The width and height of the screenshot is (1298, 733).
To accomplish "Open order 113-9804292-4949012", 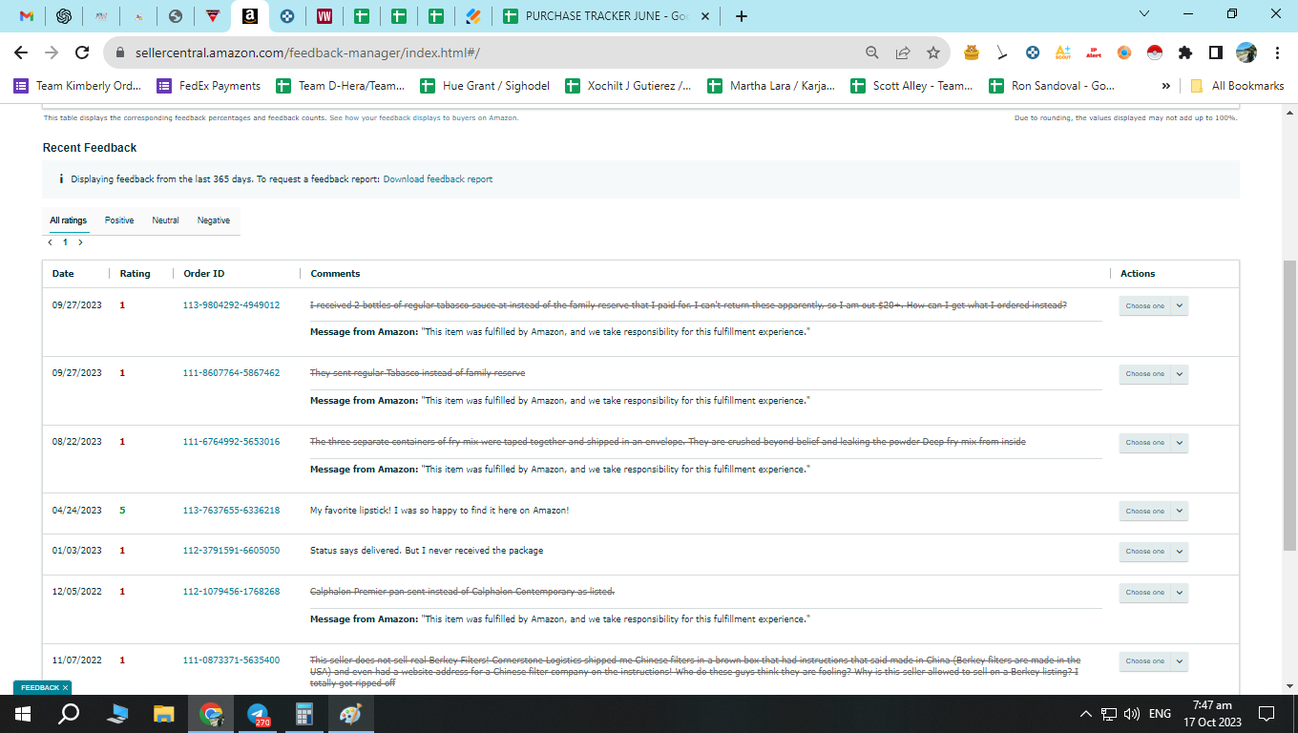I will click(231, 305).
